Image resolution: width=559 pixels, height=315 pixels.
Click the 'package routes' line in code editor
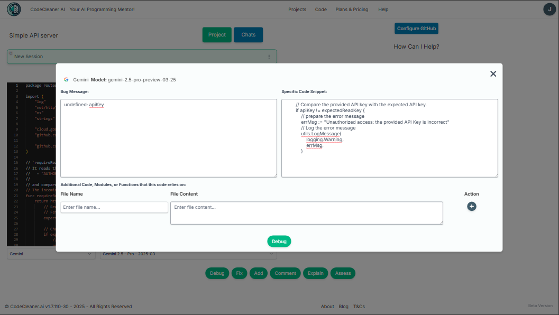tap(41, 86)
